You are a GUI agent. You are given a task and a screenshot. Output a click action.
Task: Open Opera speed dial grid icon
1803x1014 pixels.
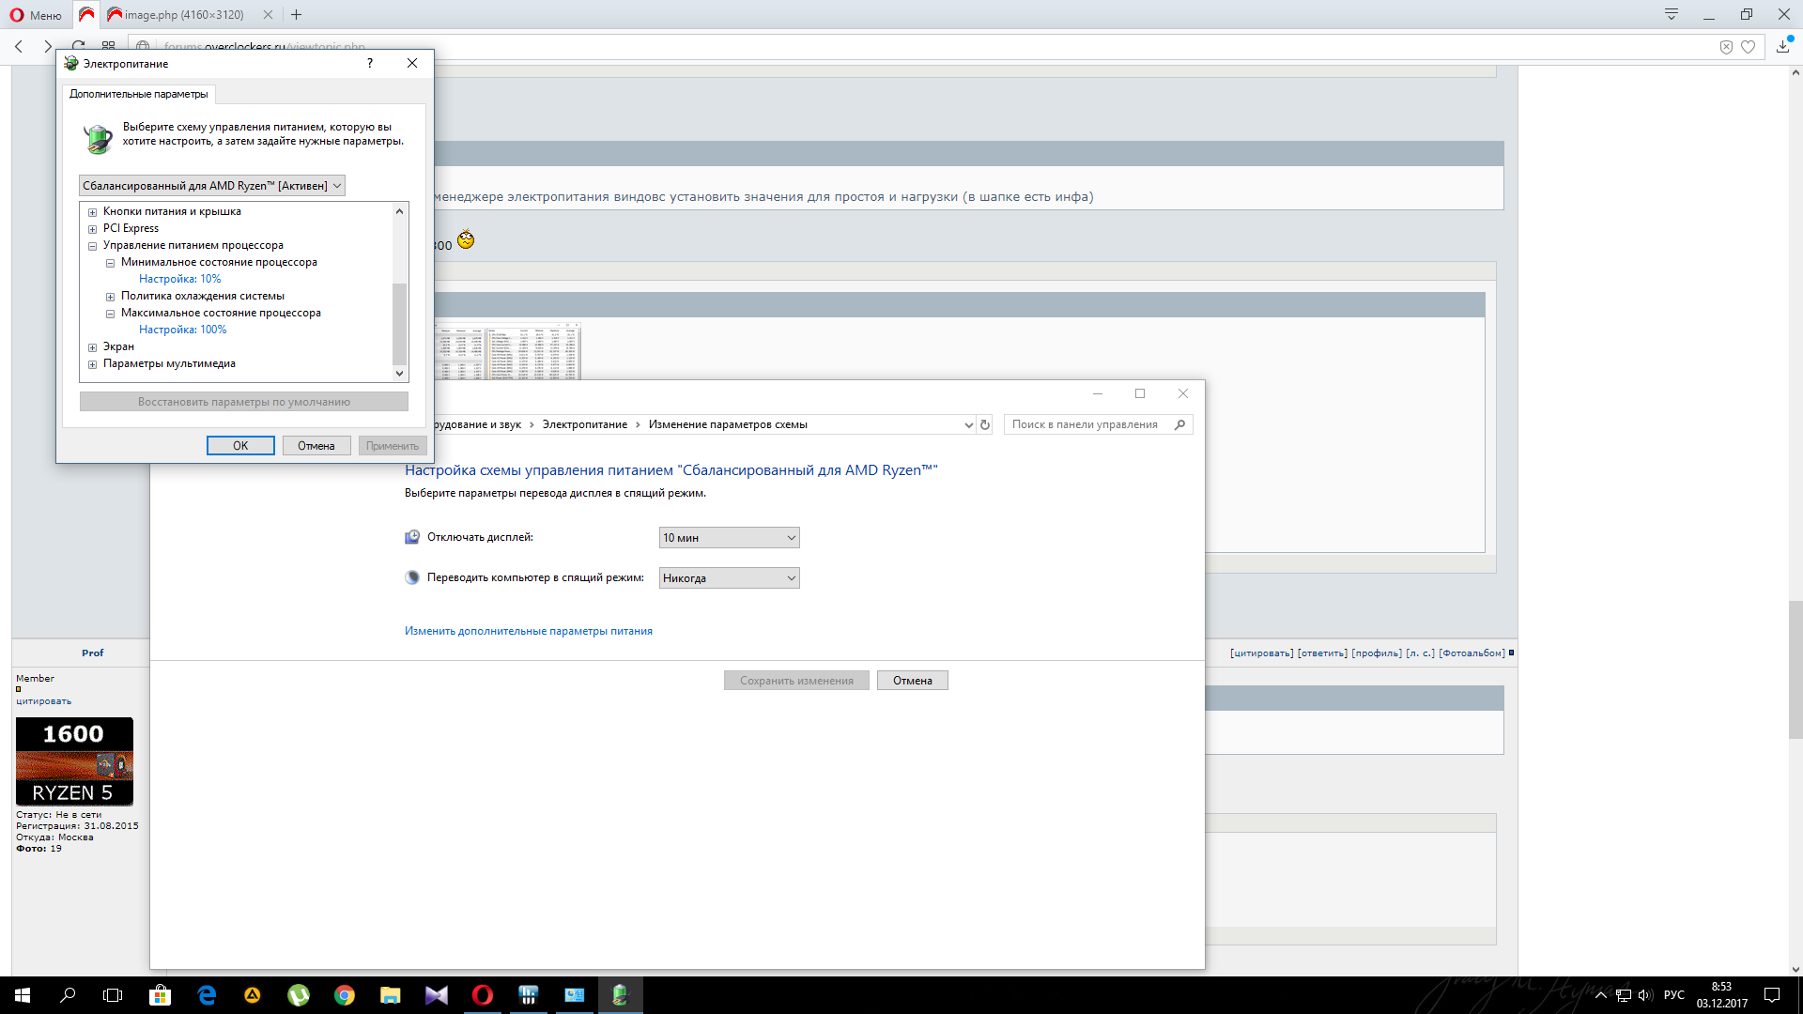(109, 45)
